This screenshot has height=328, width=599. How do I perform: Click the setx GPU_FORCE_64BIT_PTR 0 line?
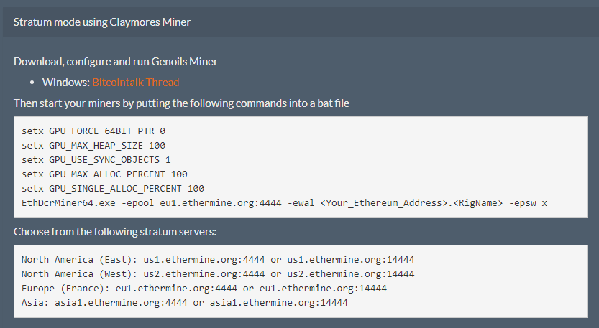coord(93,131)
